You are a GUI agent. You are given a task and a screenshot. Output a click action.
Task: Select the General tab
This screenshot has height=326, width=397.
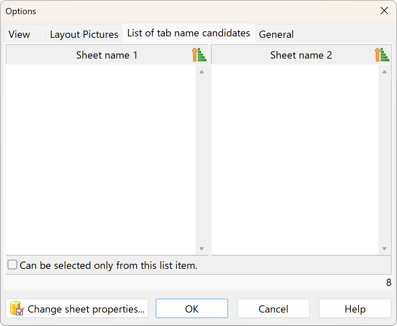click(276, 35)
